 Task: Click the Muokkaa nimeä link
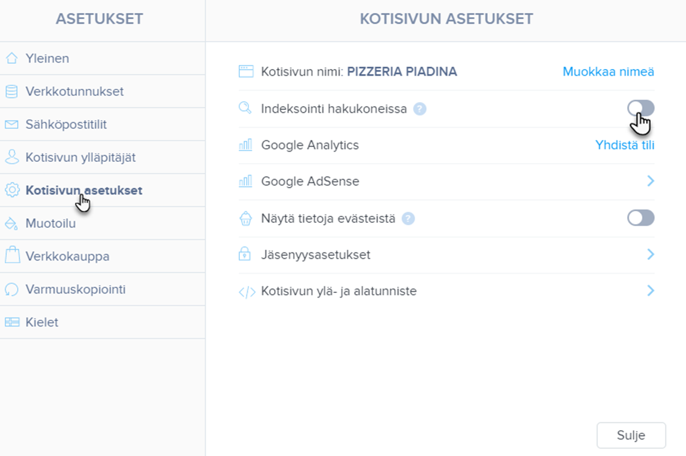point(608,72)
